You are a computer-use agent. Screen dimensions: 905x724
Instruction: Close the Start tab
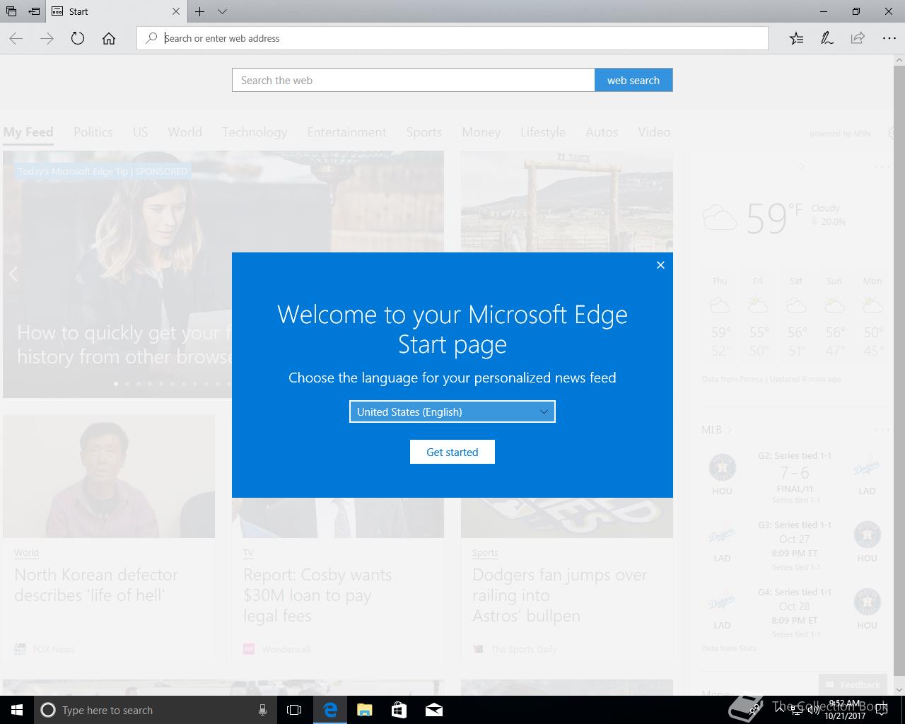pyautogui.click(x=176, y=11)
